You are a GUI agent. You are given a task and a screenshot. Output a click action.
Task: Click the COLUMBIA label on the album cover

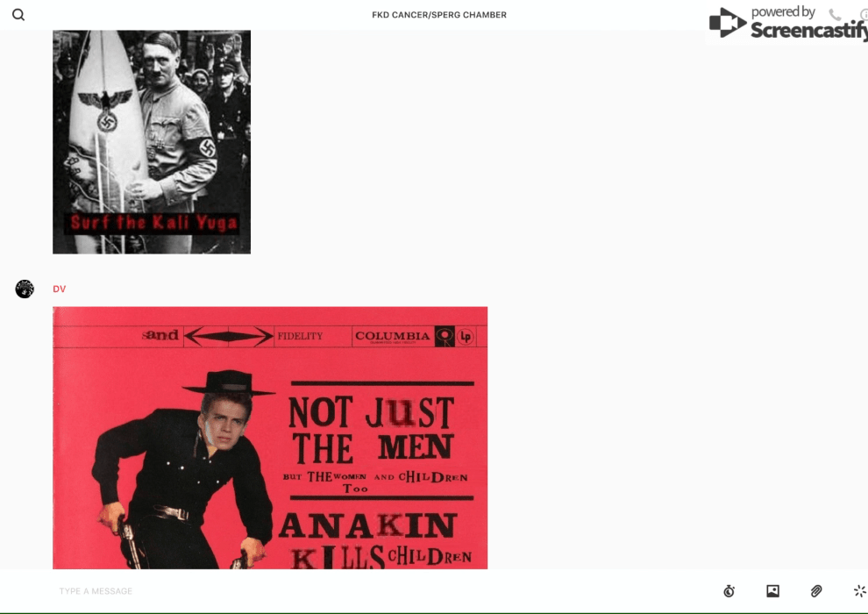(392, 336)
